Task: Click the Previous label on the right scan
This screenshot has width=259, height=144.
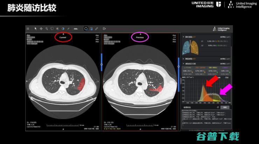Action: [x=140, y=37]
